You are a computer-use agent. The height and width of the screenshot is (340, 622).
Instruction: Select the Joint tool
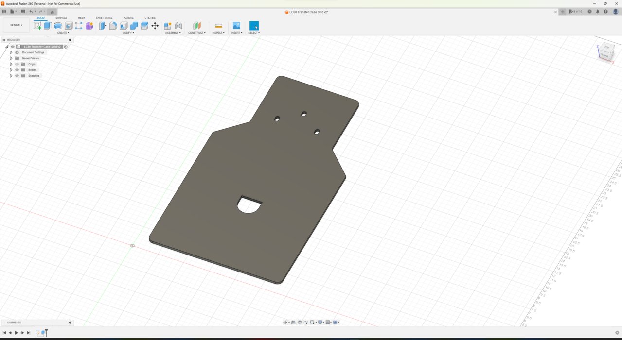178,26
